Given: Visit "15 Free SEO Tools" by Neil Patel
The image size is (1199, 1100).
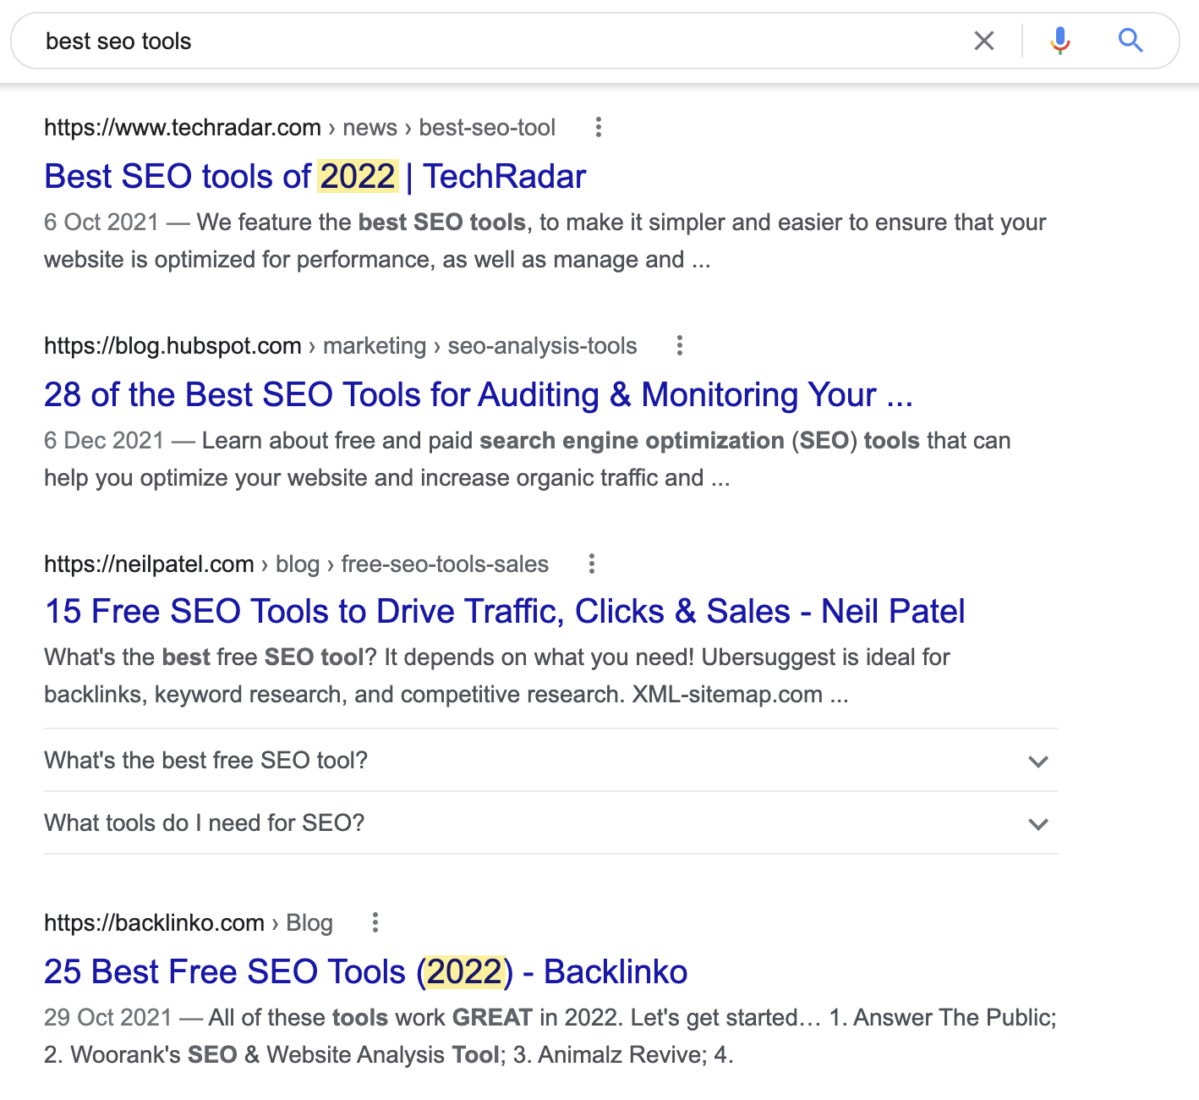Looking at the screenshot, I should (504, 611).
